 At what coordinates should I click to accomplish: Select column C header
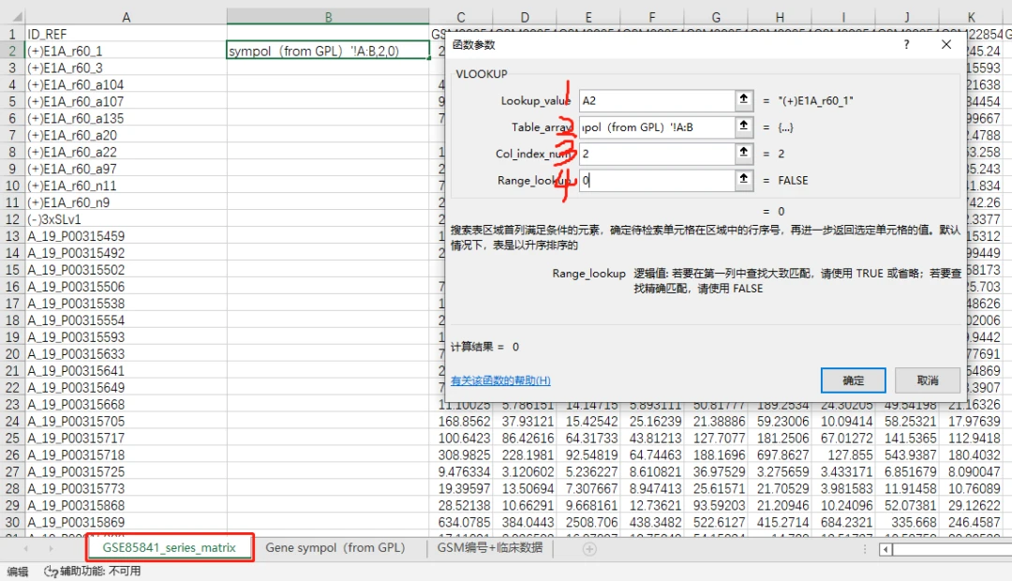tap(461, 17)
